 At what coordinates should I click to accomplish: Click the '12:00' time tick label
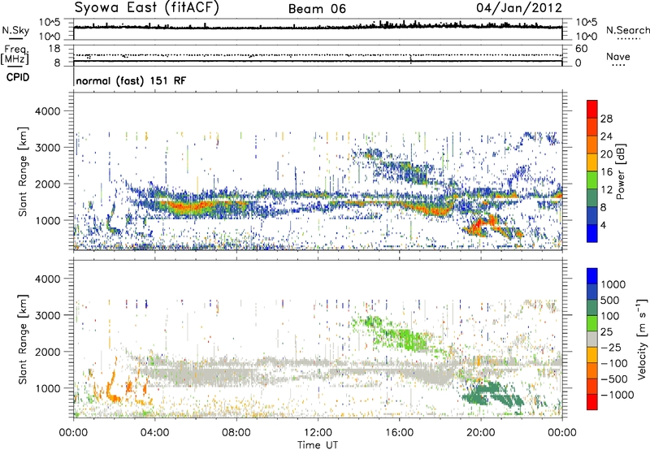coord(318,433)
